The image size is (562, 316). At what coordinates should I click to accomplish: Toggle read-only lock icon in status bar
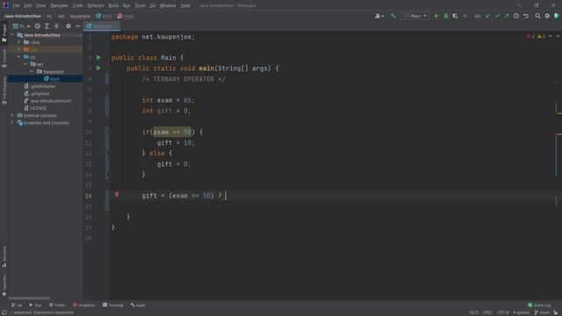556,312
